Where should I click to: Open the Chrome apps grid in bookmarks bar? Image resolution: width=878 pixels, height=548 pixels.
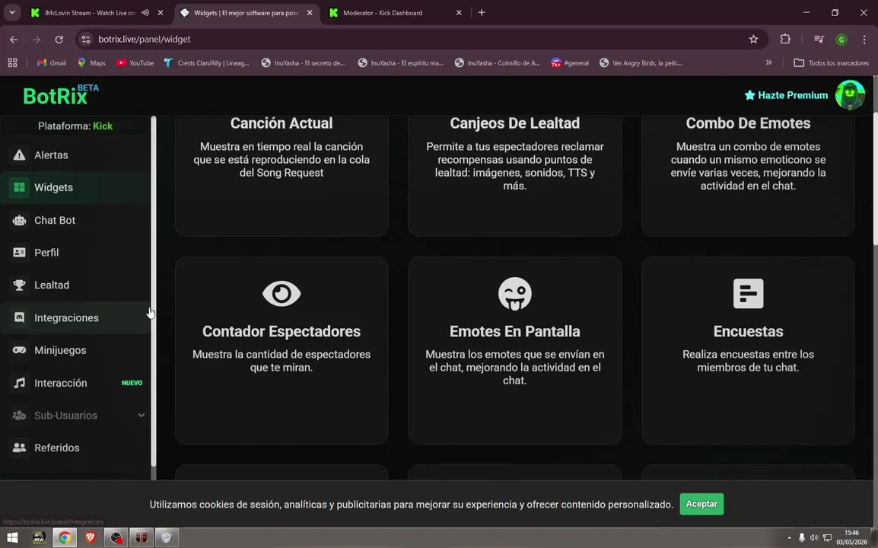click(x=12, y=62)
